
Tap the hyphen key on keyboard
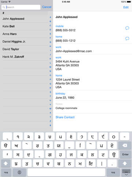pos(125,136)
